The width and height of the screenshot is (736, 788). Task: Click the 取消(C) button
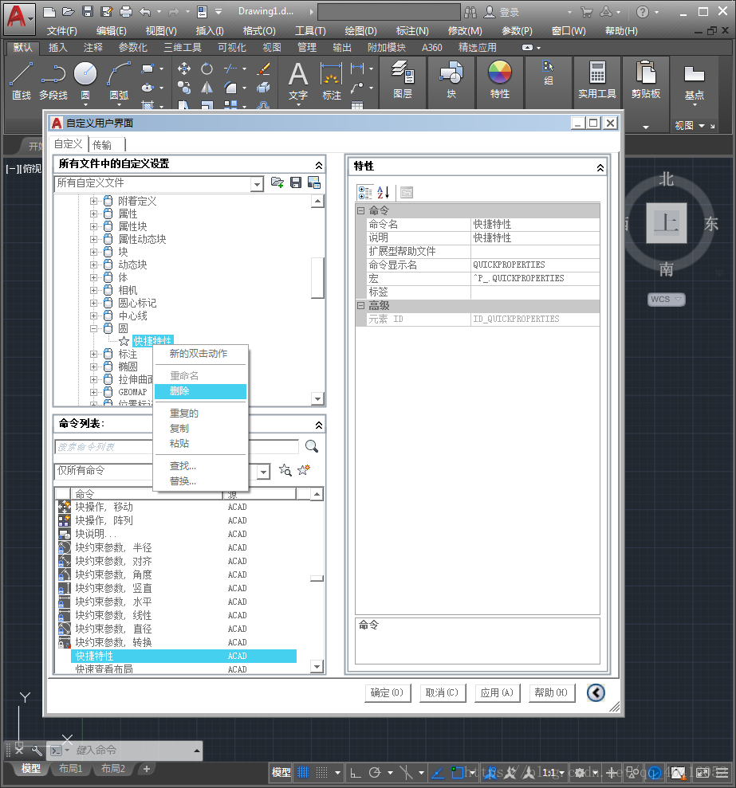click(x=443, y=693)
